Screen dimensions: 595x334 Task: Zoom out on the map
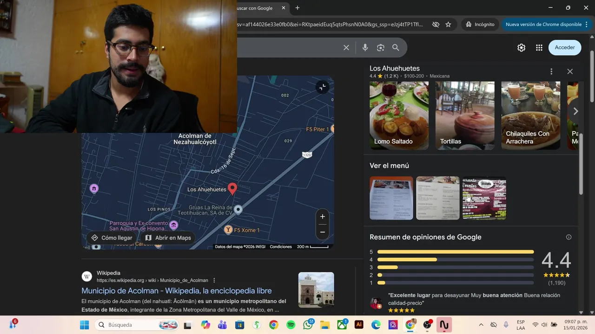(x=322, y=232)
